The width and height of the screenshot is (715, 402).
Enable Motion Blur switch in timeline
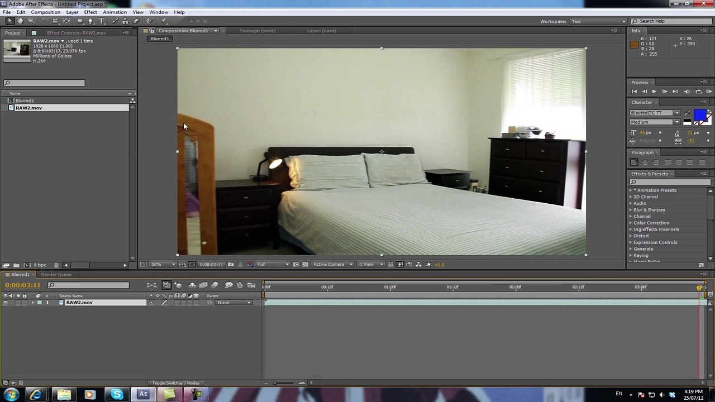[x=214, y=285]
